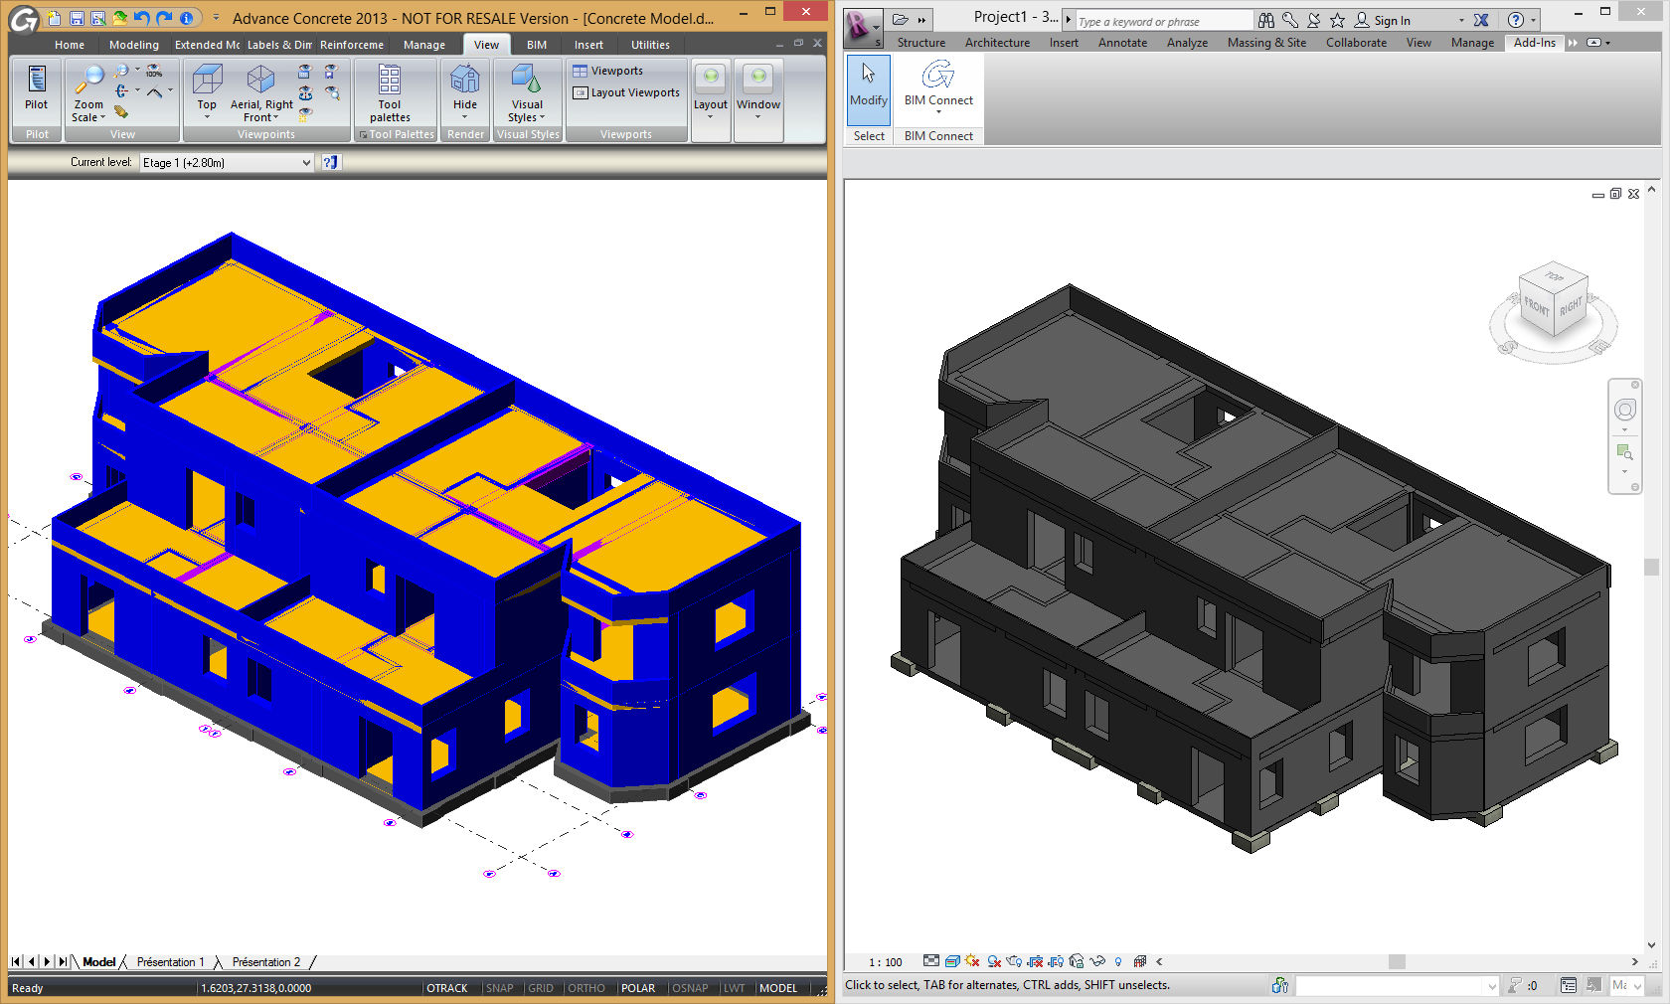Toggle the Sun Path icon in Revit status bar
The image size is (1670, 1004).
pyautogui.click(x=971, y=962)
